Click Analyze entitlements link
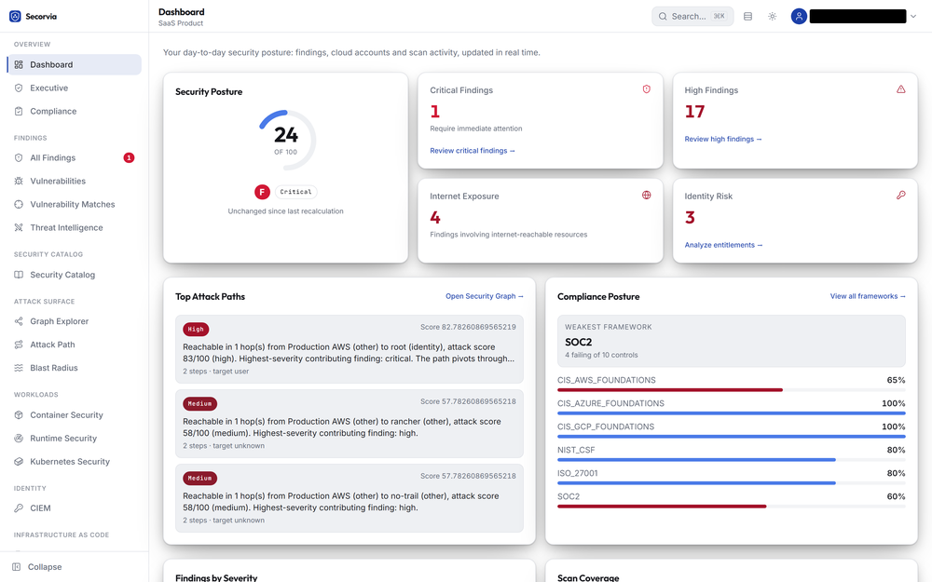This screenshot has height=582, width=932. pos(723,245)
